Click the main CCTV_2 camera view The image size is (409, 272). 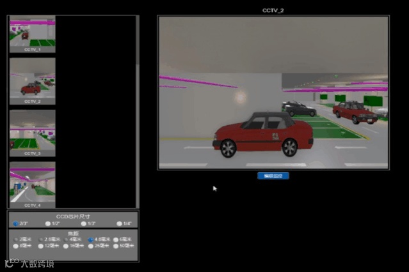[273, 93]
